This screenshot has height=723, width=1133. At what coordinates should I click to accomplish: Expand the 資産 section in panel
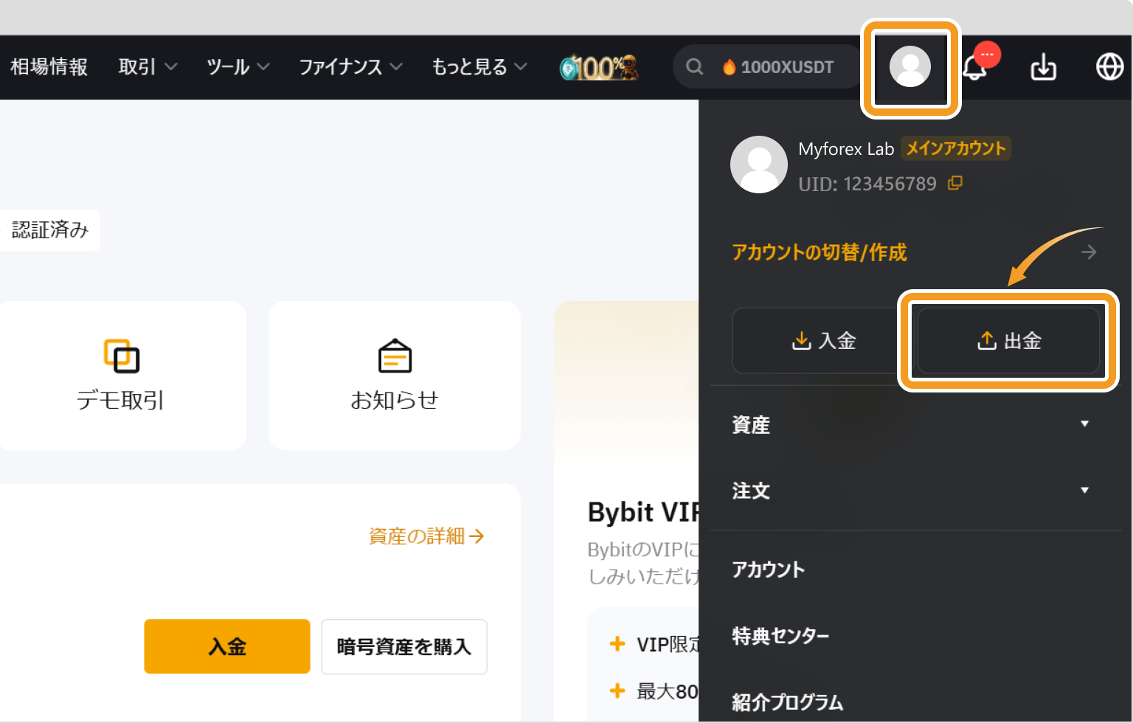tap(911, 425)
